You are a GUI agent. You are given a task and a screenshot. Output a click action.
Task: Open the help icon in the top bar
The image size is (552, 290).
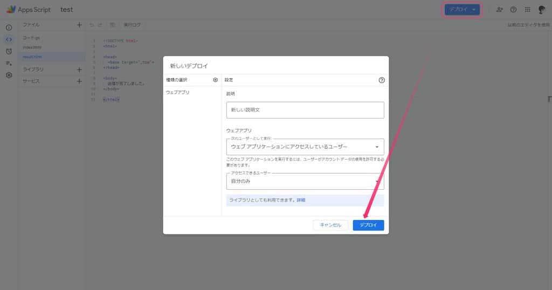(x=513, y=10)
